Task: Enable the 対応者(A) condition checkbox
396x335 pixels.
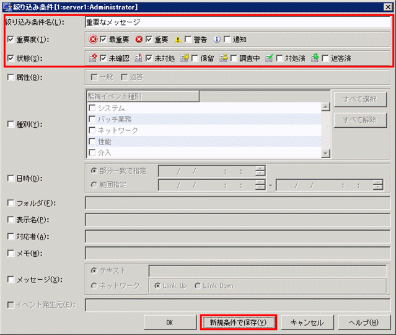Action: click(11, 236)
